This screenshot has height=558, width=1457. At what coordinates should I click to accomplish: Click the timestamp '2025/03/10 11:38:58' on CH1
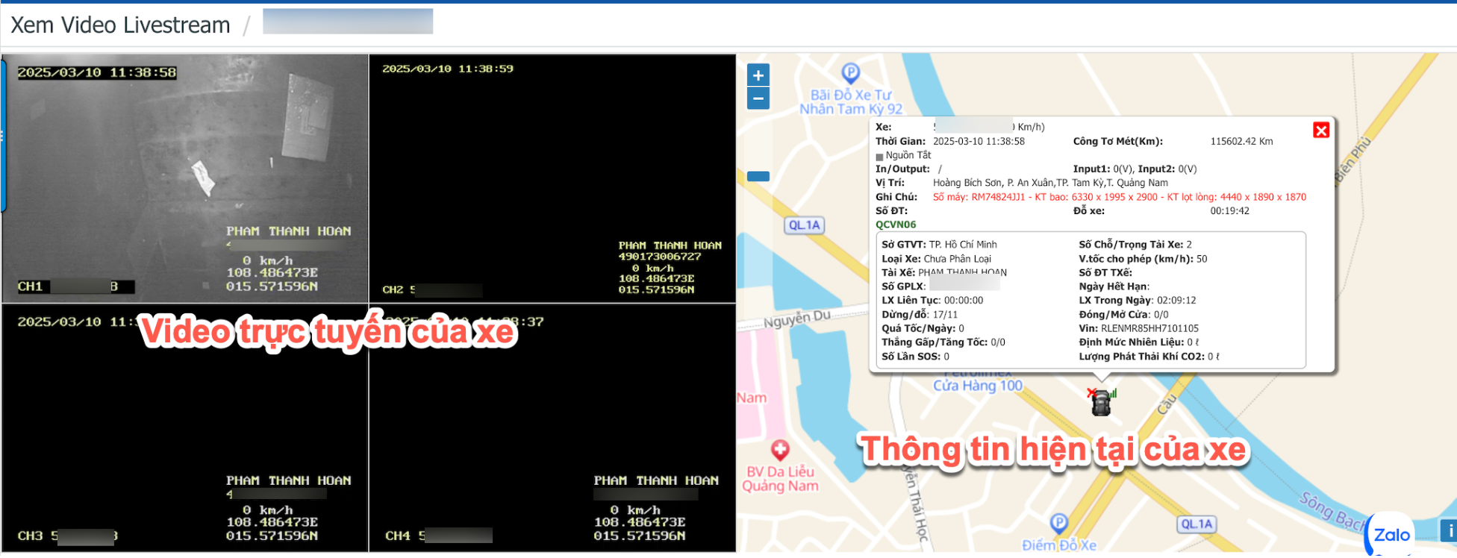click(x=97, y=72)
